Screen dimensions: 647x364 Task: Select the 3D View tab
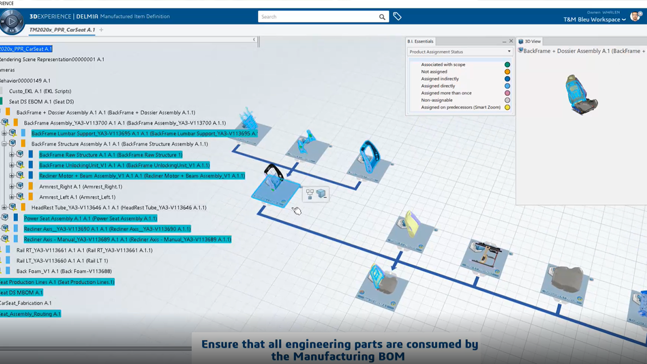point(530,41)
